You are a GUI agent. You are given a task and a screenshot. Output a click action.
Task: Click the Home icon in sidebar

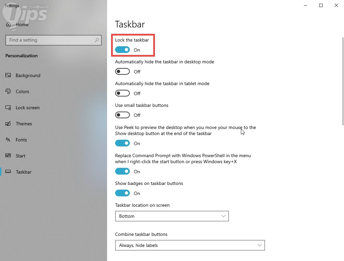coord(8,24)
